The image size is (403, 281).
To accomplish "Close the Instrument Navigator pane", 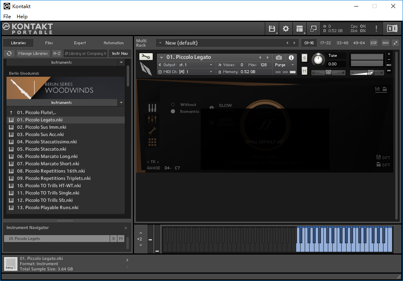I will [126, 228].
